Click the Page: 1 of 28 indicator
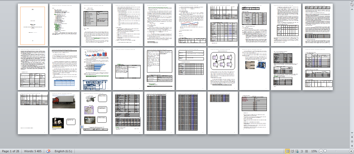 click(11, 151)
